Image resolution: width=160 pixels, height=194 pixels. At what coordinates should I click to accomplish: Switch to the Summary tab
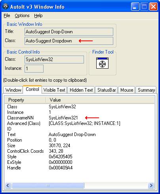coord(146,90)
